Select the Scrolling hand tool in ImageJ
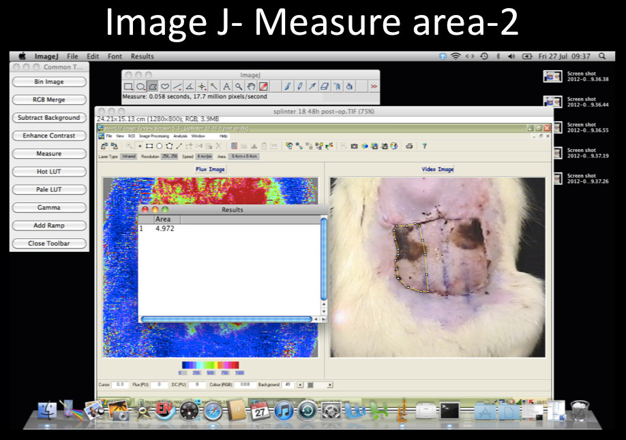Viewport: 626px width, 440px height. pos(251,87)
